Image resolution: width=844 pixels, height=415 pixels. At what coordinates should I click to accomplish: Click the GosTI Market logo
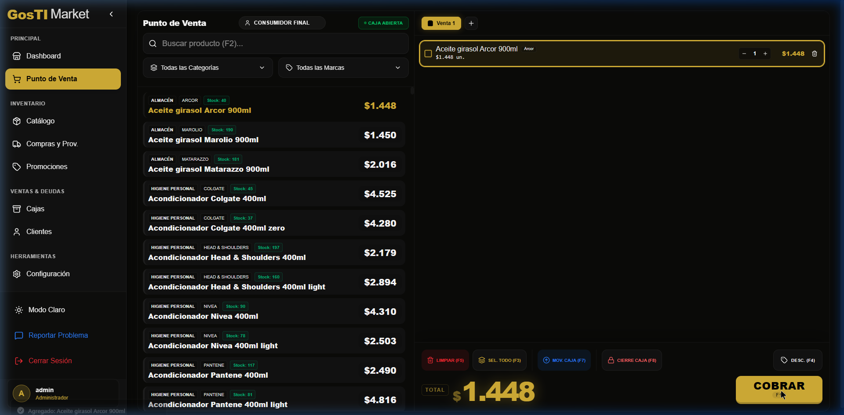point(48,14)
